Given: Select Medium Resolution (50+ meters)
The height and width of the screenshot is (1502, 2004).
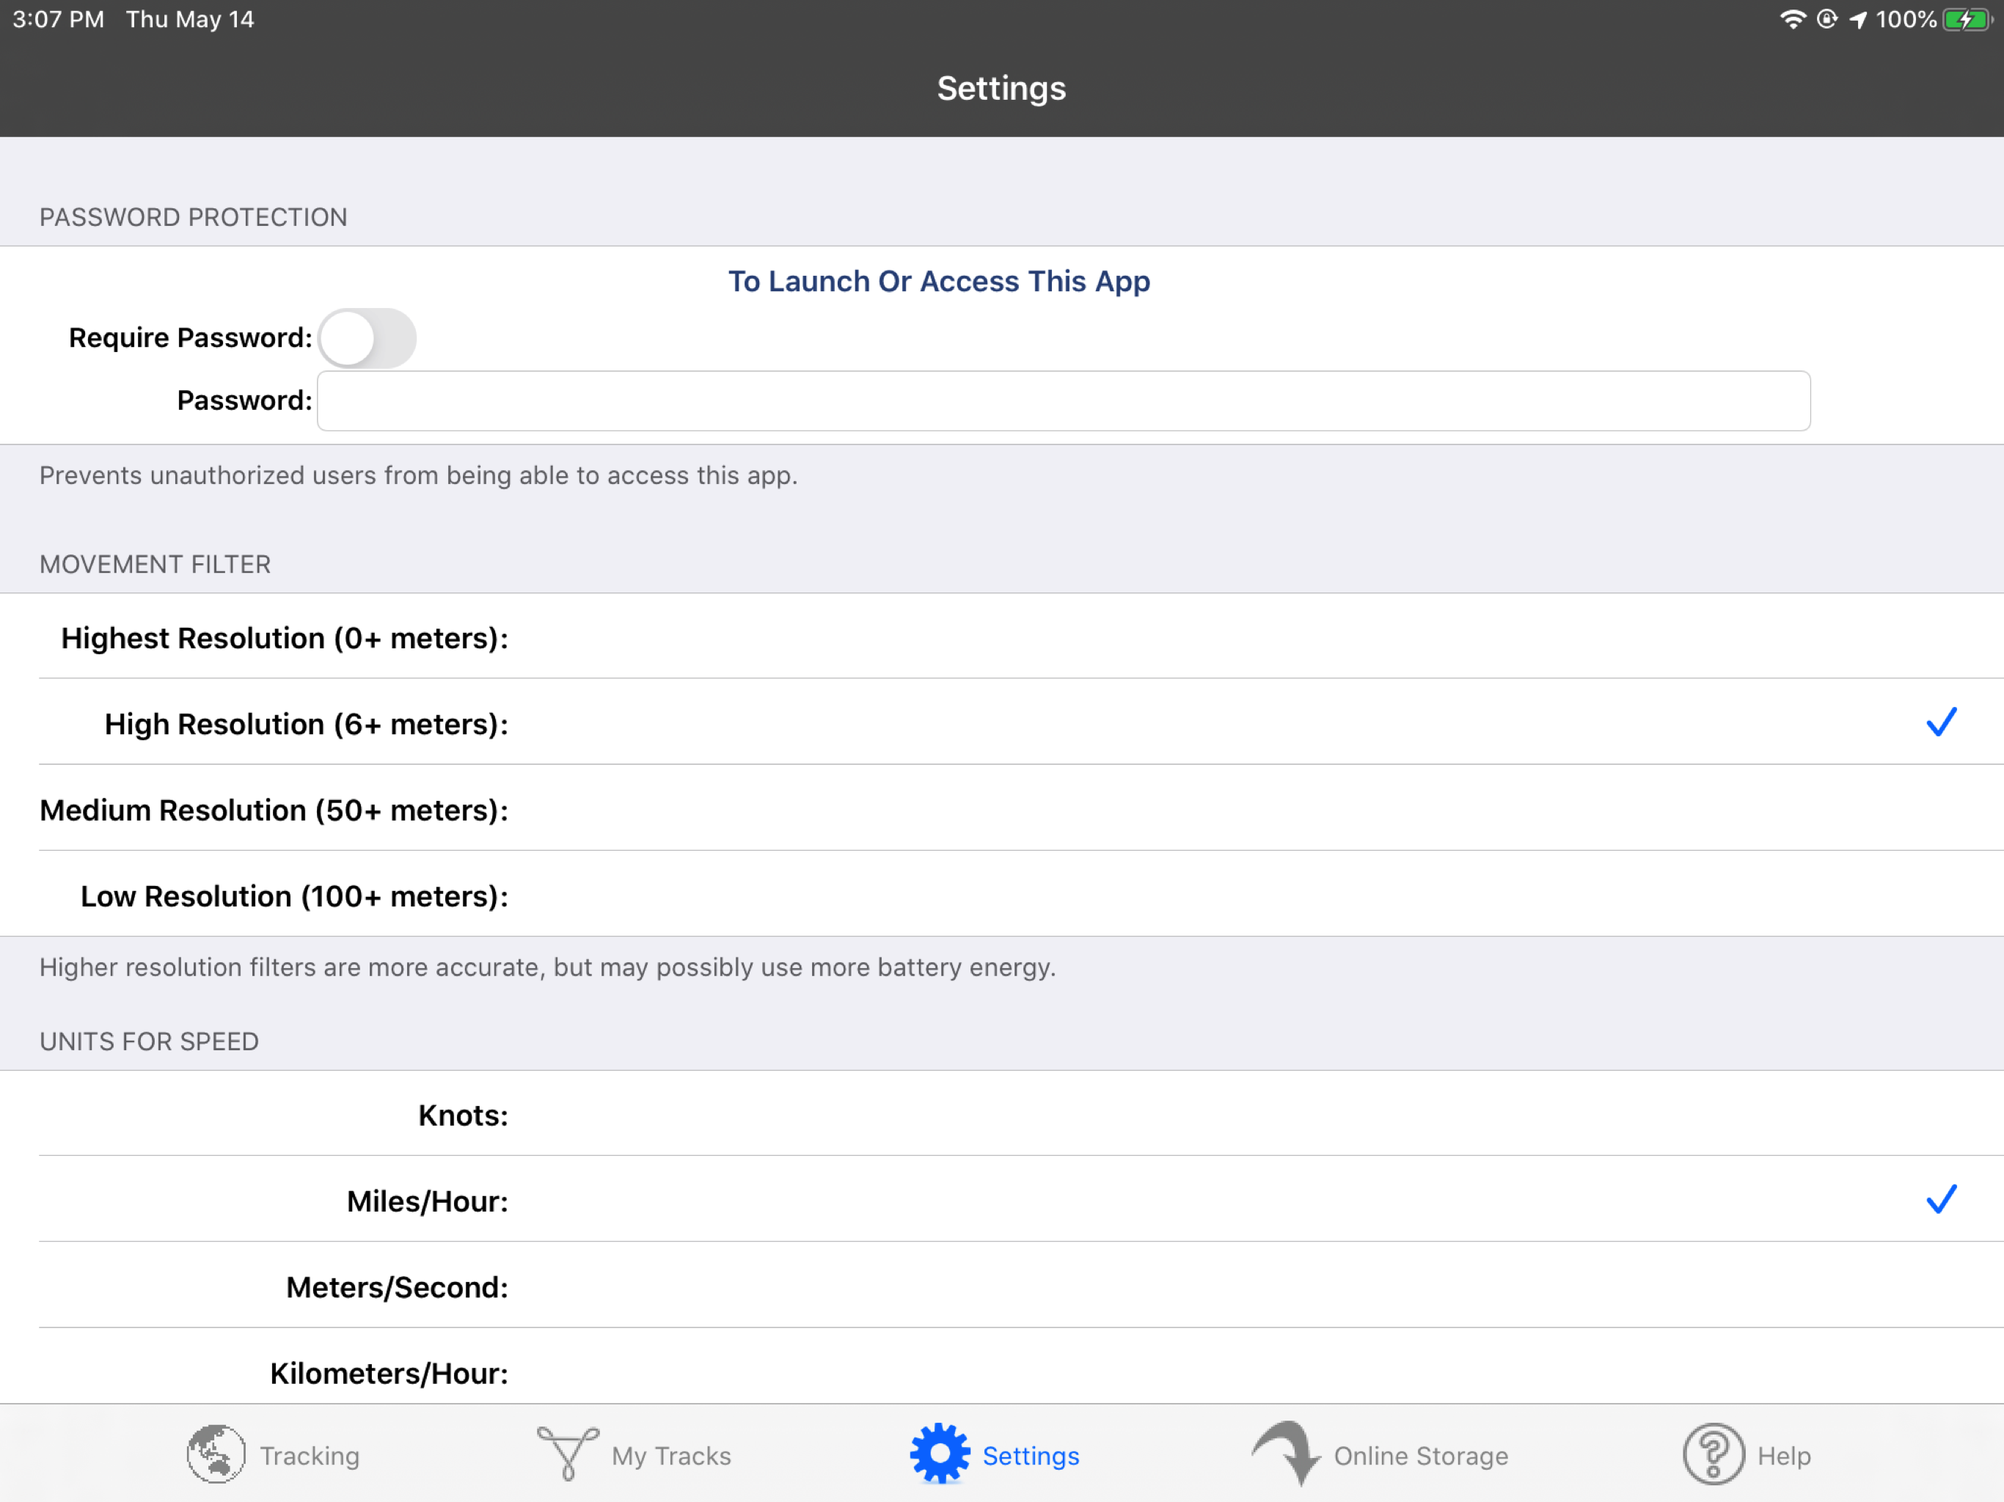Looking at the screenshot, I should click(274, 810).
